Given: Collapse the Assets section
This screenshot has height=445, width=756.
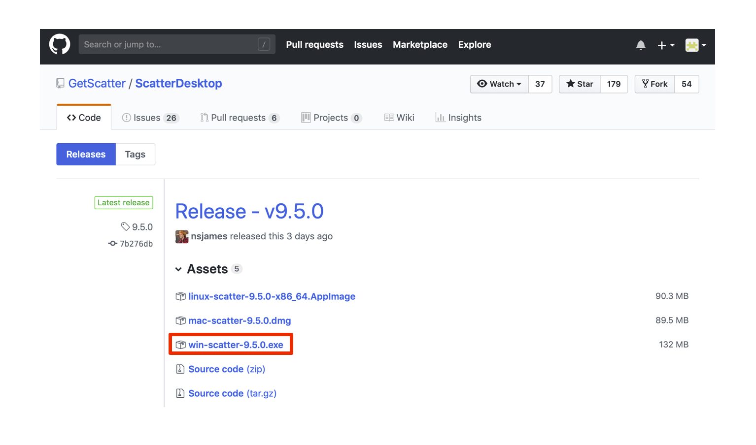Looking at the screenshot, I should pyautogui.click(x=178, y=269).
